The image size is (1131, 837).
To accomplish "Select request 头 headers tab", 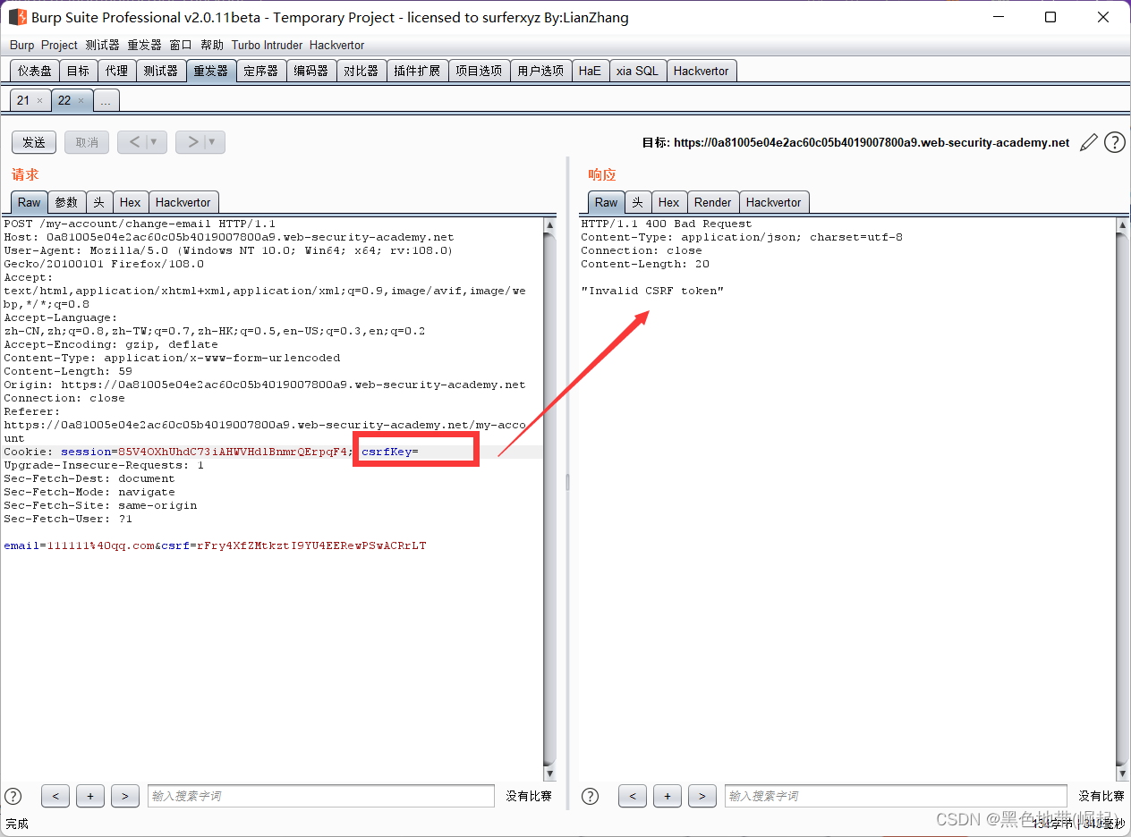I will 99,202.
